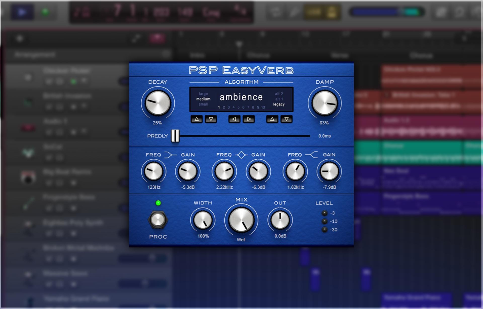483x309 pixels.
Task: Click the size up arrow button
Action: [x=197, y=119]
